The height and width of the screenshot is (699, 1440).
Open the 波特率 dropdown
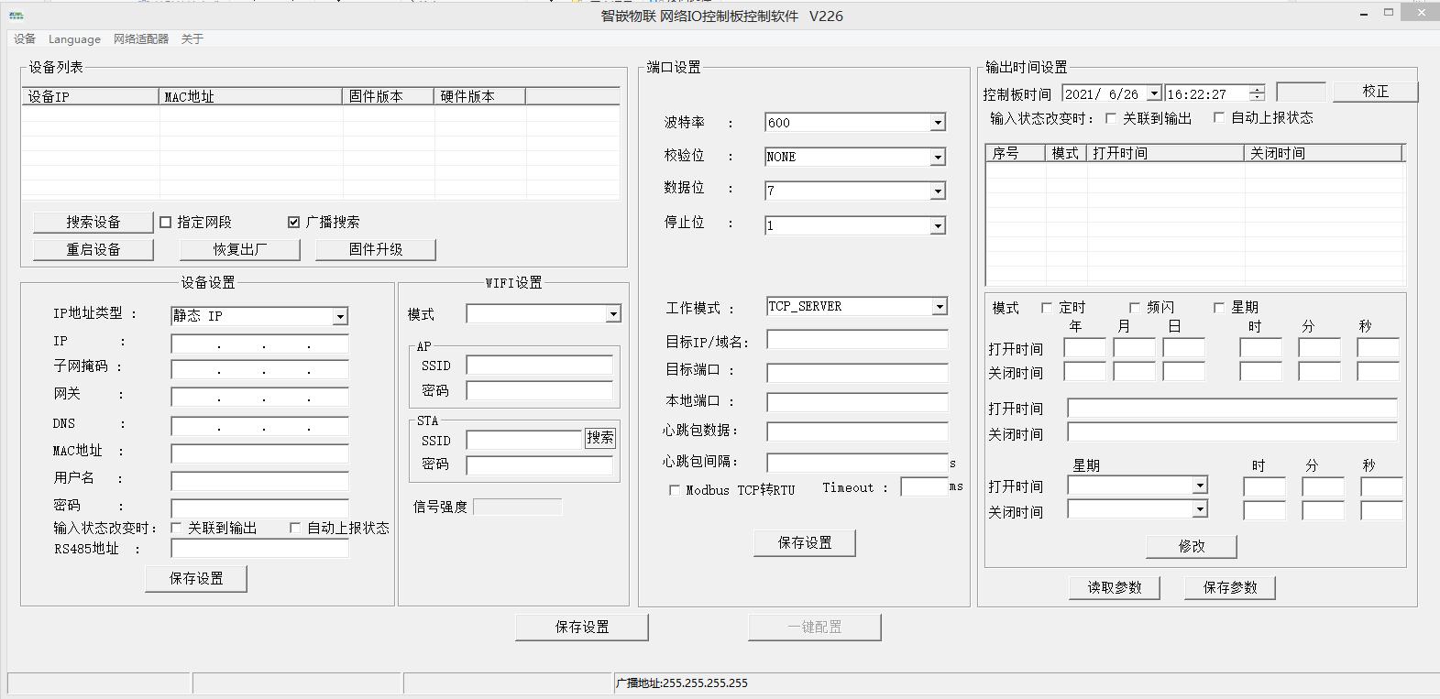coord(937,123)
